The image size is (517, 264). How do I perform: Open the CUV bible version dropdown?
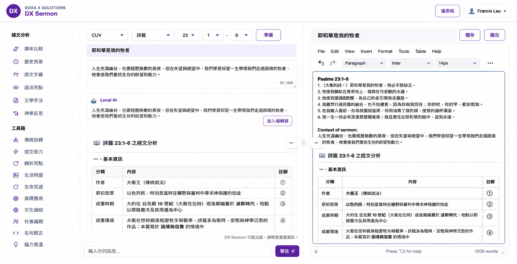(x=107, y=35)
